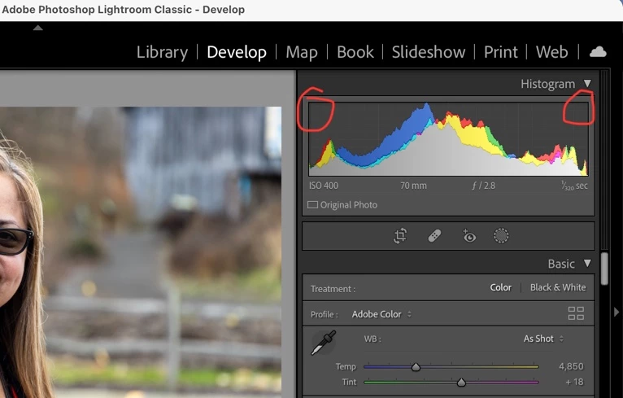
Task: Open the Masking tool circle icon
Action: click(501, 236)
